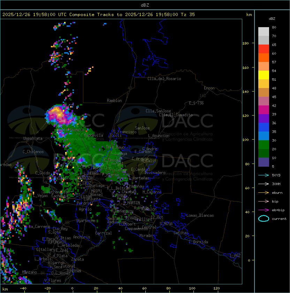Click the magenta eb+bip arrow legend icon
The width and height of the screenshot is (290, 293).
click(264, 210)
